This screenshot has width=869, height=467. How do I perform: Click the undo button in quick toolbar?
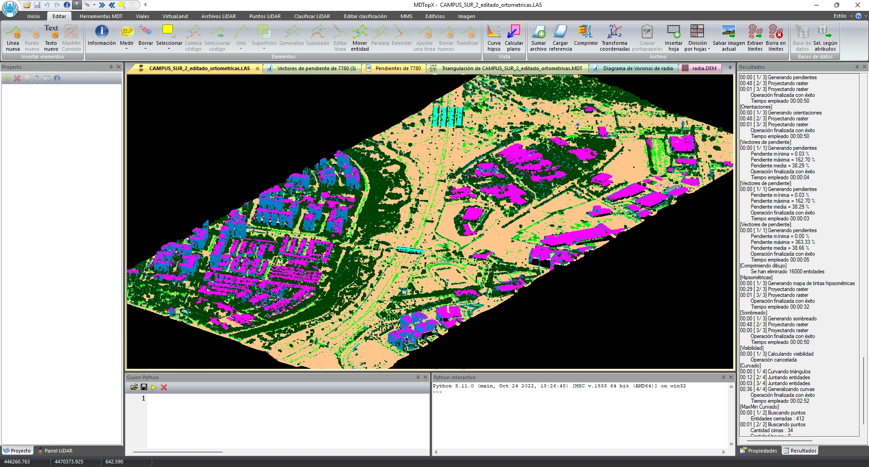[47, 5]
